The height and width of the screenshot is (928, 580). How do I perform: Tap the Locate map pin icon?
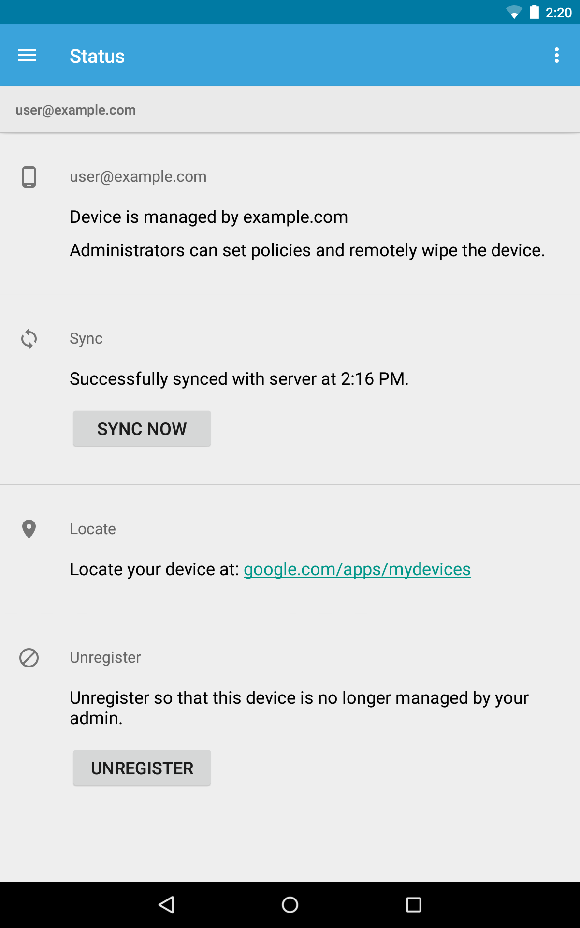pyautogui.click(x=29, y=529)
